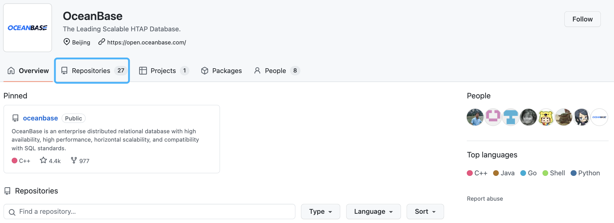Click the OceanBase organization logo avatar

click(x=28, y=28)
